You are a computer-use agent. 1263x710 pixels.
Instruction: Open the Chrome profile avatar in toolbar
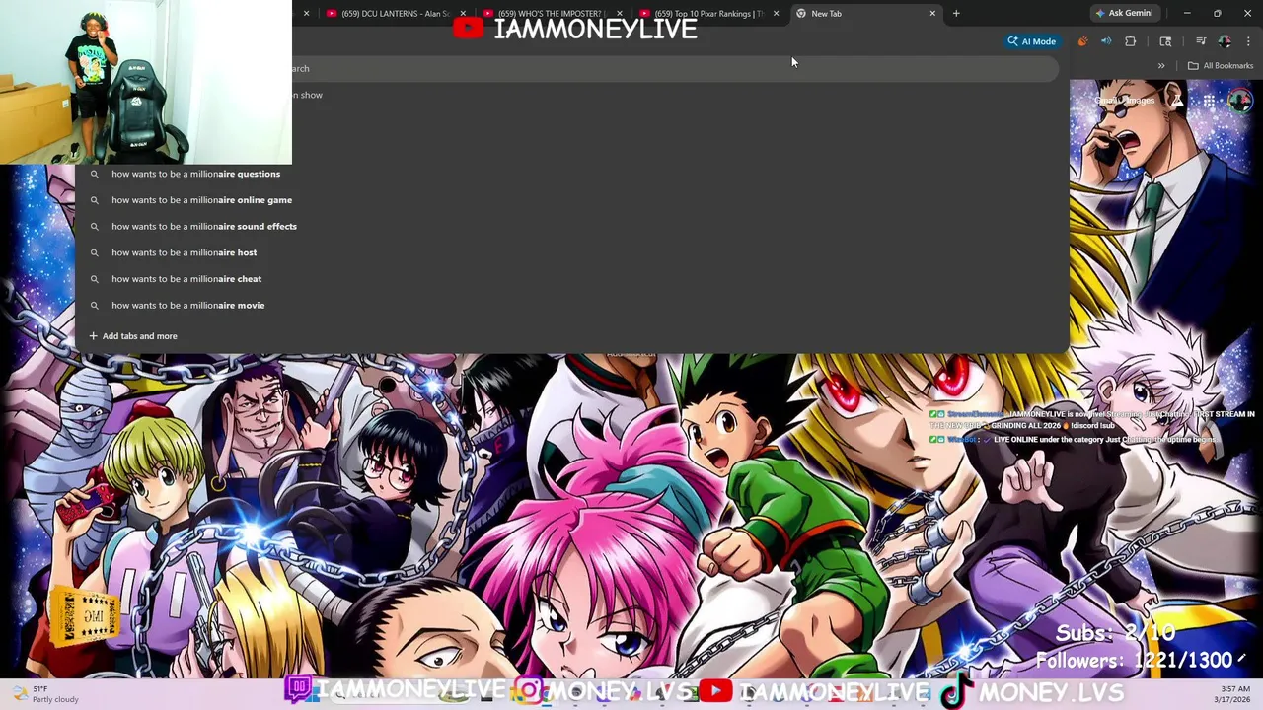point(1225,41)
